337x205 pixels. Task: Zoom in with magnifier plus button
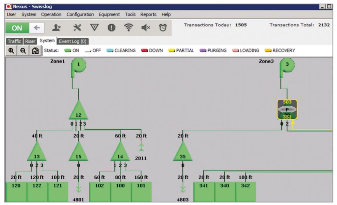click(x=11, y=51)
